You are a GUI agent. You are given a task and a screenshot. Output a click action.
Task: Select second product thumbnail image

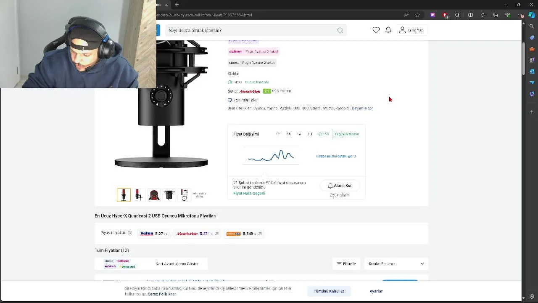139,195
